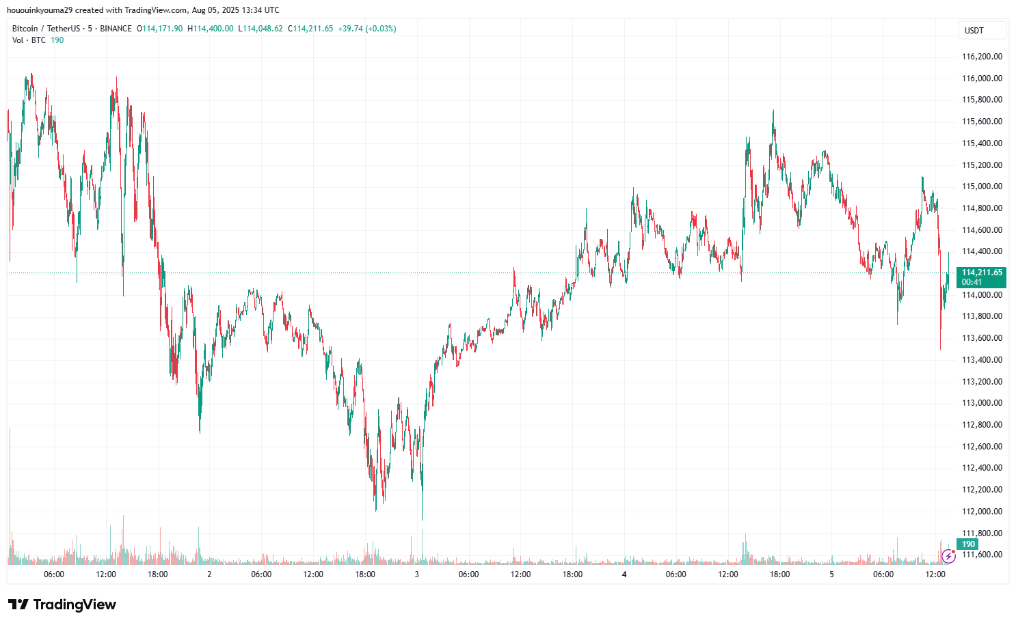This screenshot has height=625, width=1016.
Task: Click the +39.74 (+0.03%) change value
Action: [366, 29]
